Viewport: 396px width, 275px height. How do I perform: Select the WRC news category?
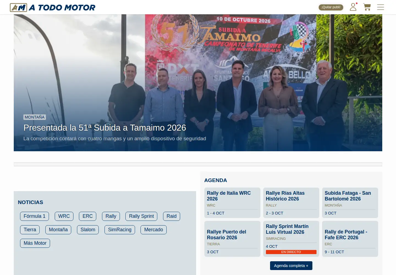tap(64, 216)
